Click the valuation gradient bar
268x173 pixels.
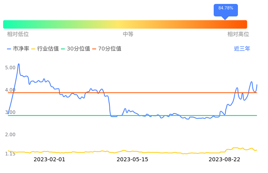pos(125,24)
